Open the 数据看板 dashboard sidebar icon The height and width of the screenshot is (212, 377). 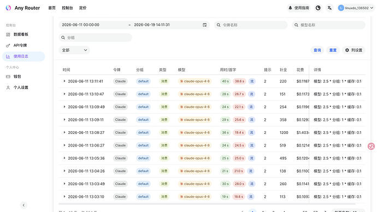(8, 34)
